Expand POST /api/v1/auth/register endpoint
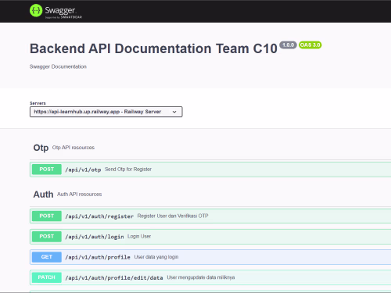Viewport: 391px width, 293px height. pyautogui.click(x=210, y=216)
